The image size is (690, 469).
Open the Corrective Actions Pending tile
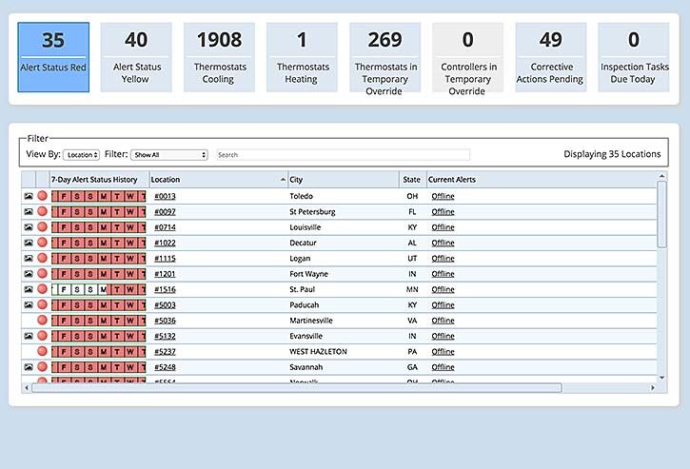coord(551,57)
